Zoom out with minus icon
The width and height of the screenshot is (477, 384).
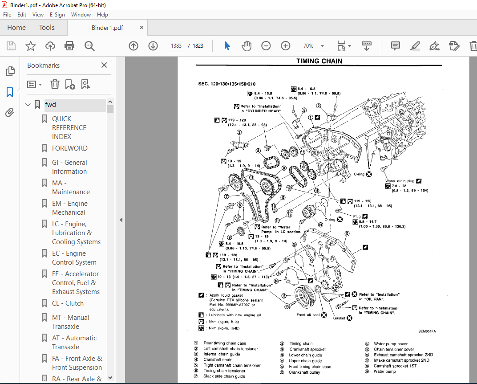(266, 46)
